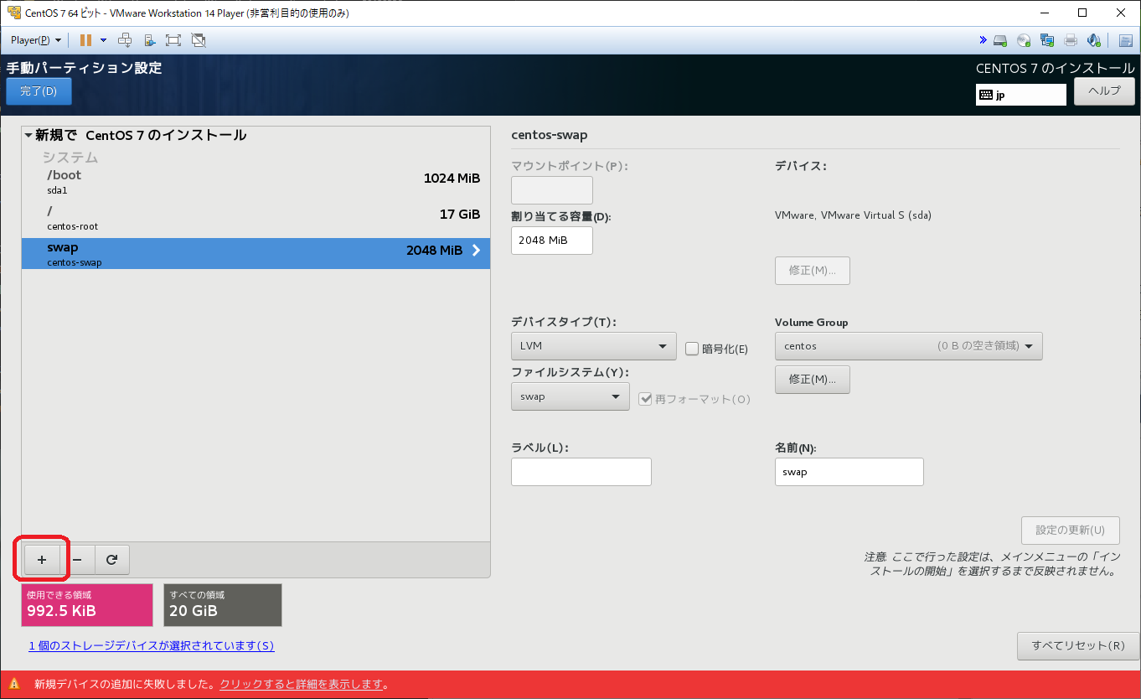Click the reload storage configuration button
Screen dimensions: 1141x699
[x=111, y=559]
